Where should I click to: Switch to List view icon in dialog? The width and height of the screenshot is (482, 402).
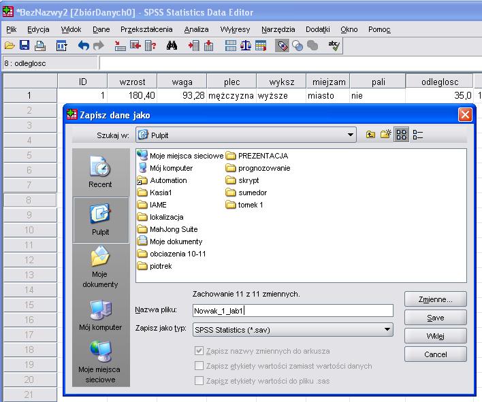[x=402, y=135]
